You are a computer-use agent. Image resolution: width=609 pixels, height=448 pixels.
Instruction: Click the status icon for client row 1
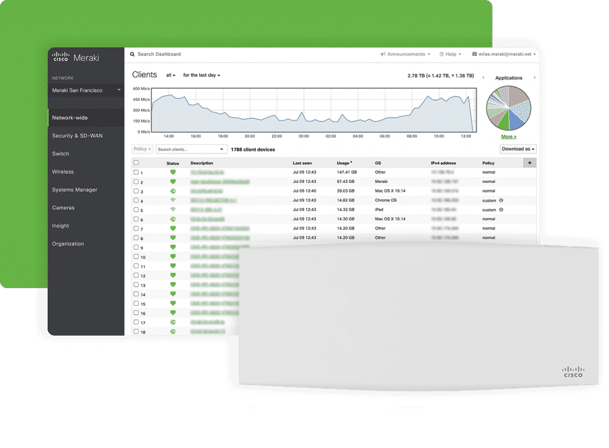coord(173,172)
